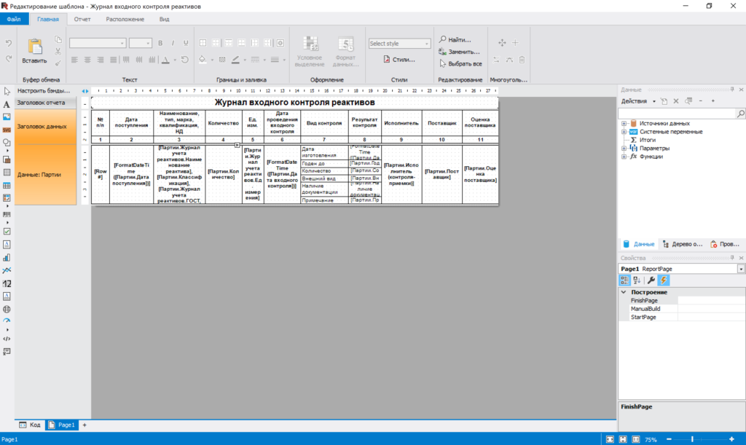The width and height of the screenshot is (746, 445).
Task: Switch to the Код tab at bottom
Action: pos(30,425)
